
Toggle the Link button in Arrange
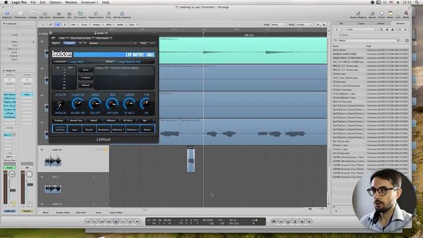50,24
